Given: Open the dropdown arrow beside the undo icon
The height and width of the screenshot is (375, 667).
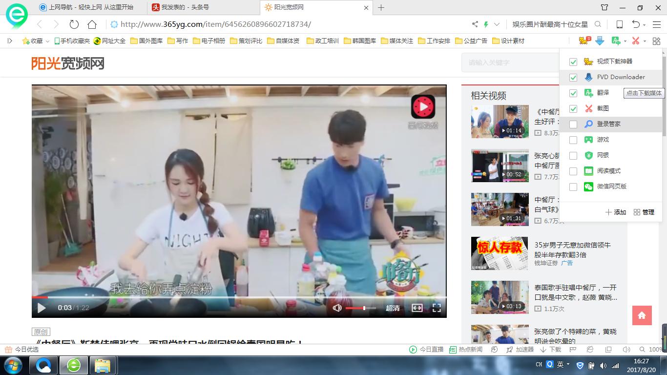Looking at the screenshot, I should (645, 25).
